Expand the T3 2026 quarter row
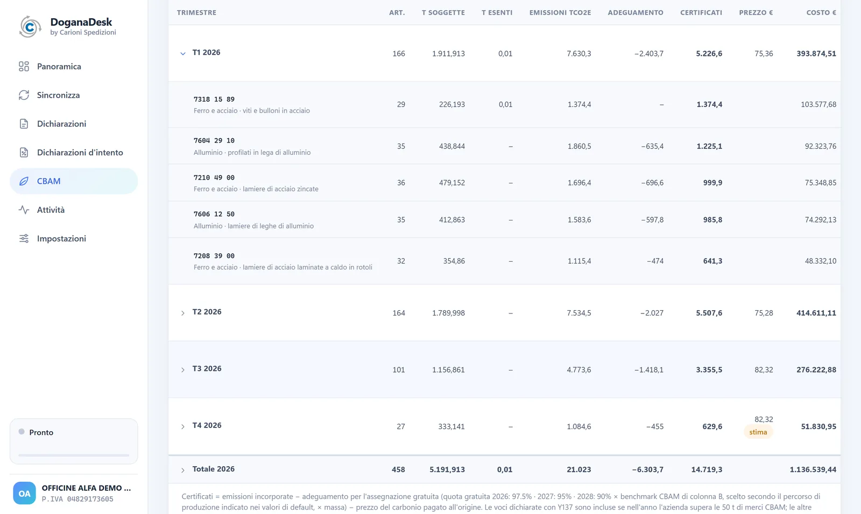This screenshot has height=514, width=861. click(x=183, y=370)
